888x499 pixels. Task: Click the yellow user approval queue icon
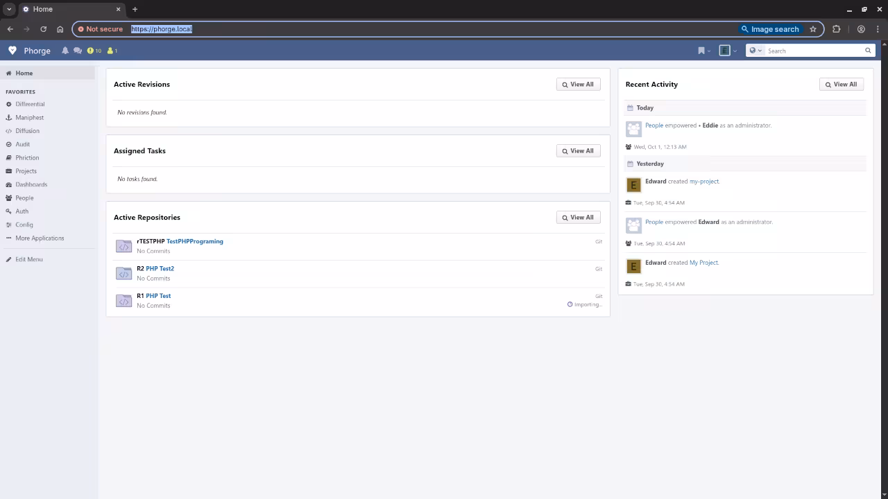tap(112, 51)
